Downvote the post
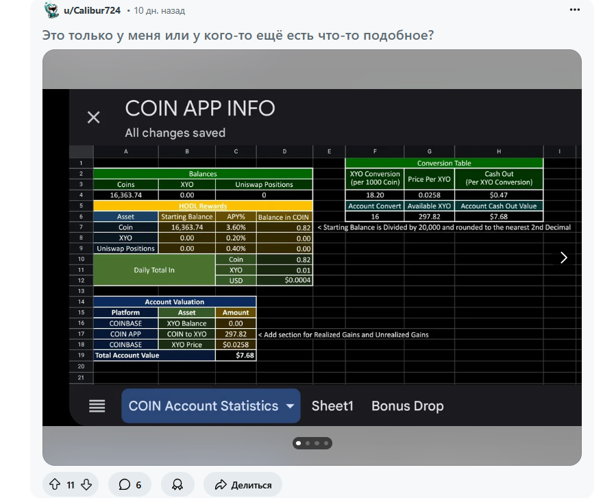Viewport: 603px width, 498px height. 86,484
